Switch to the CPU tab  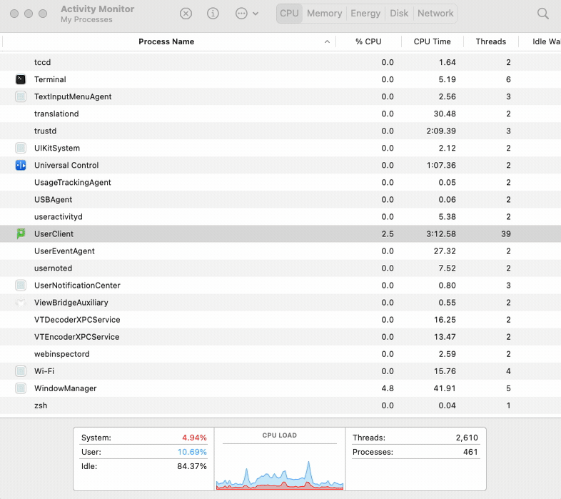click(289, 14)
